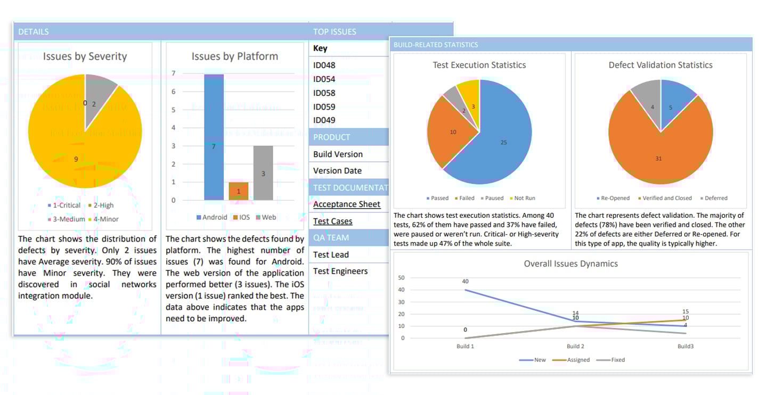This screenshot has width=767, height=395.
Task: Click the BUILD-RELATED STATISTICS header
Action: tap(436, 45)
